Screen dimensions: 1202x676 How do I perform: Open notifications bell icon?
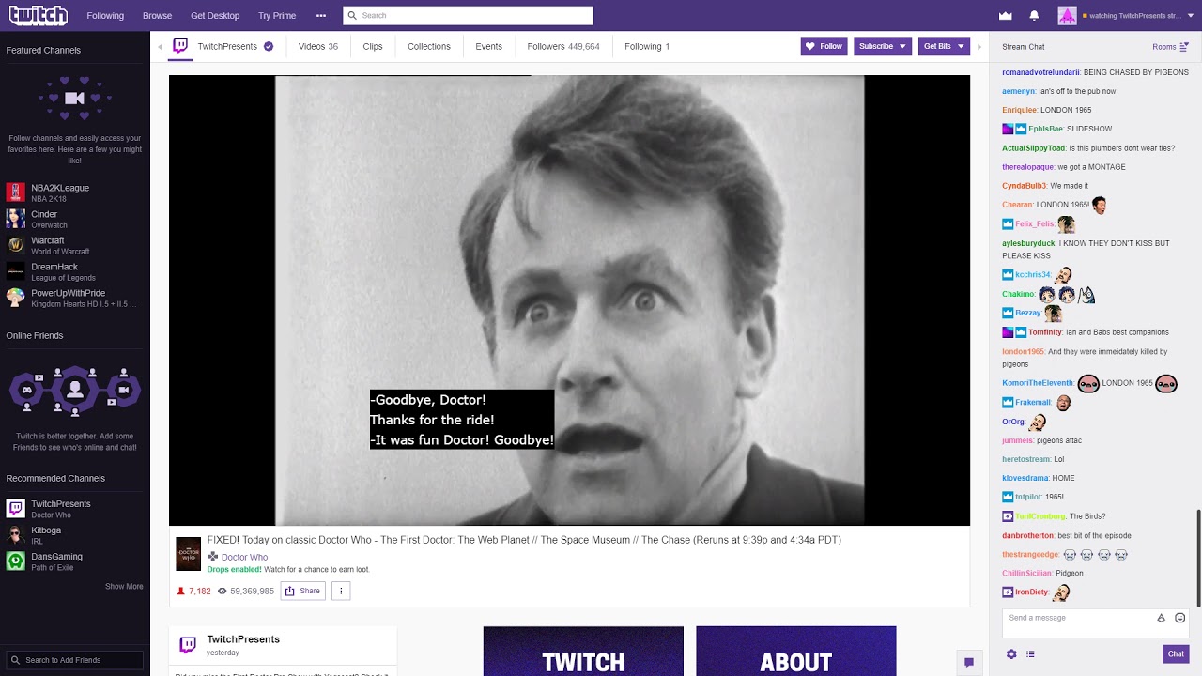coord(1034,16)
